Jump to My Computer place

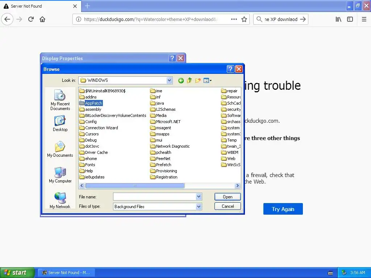click(x=60, y=175)
